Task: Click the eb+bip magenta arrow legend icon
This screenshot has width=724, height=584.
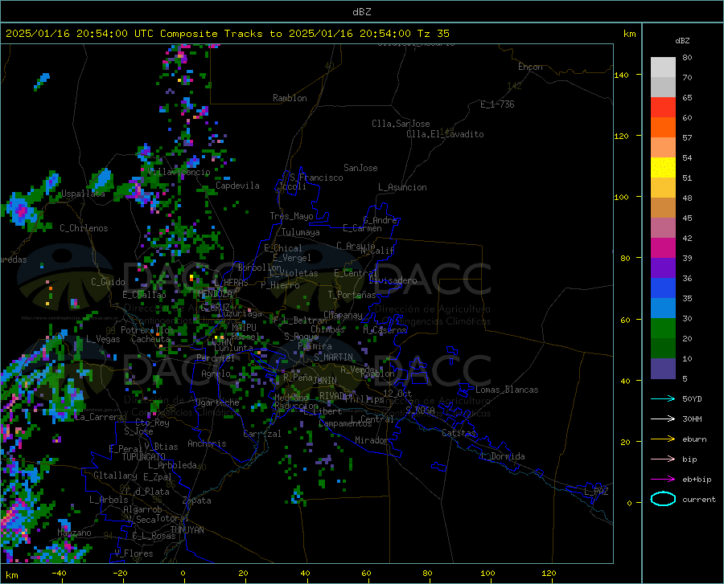Action: tap(663, 480)
